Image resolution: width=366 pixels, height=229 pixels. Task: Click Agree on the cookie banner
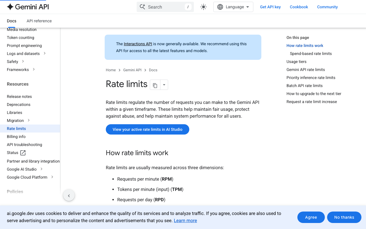pyautogui.click(x=311, y=217)
